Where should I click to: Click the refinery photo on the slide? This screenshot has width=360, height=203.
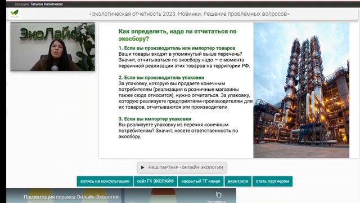coord(301,90)
